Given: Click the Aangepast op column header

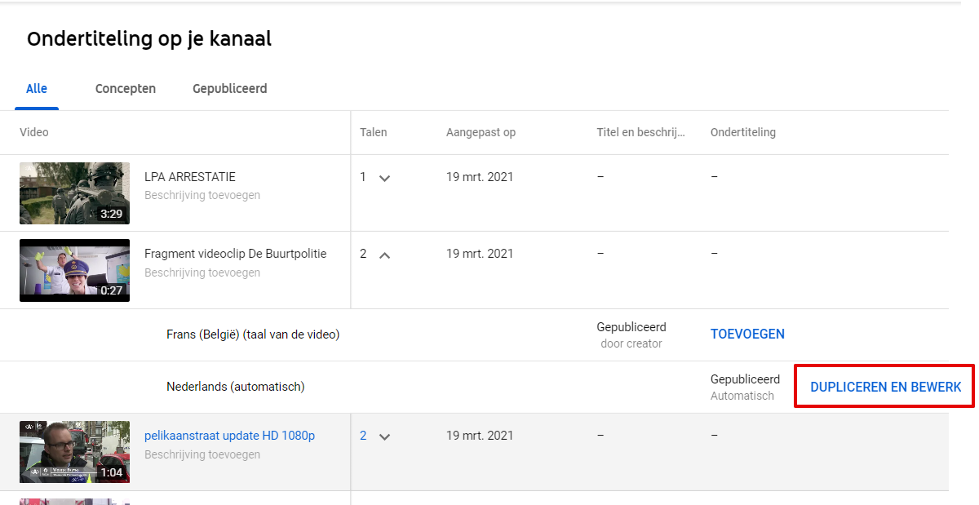Looking at the screenshot, I should [x=481, y=132].
